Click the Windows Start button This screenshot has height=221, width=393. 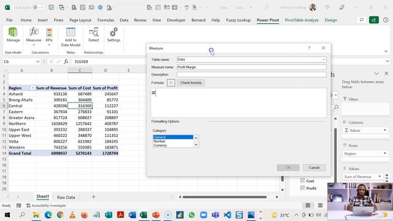(x=7, y=215)
